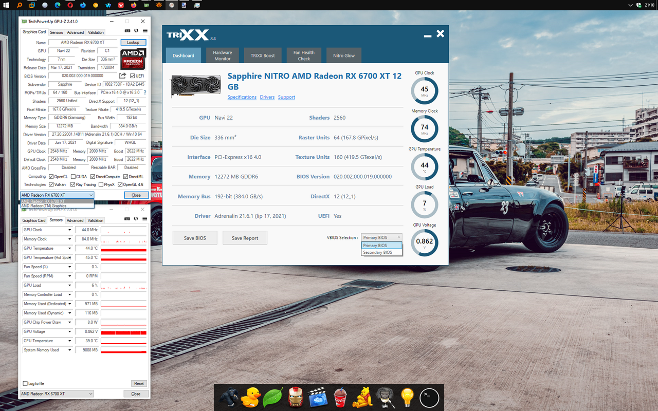Choose AMD Radeon(TM) Graphics in device dropdown

click(57, 206)
